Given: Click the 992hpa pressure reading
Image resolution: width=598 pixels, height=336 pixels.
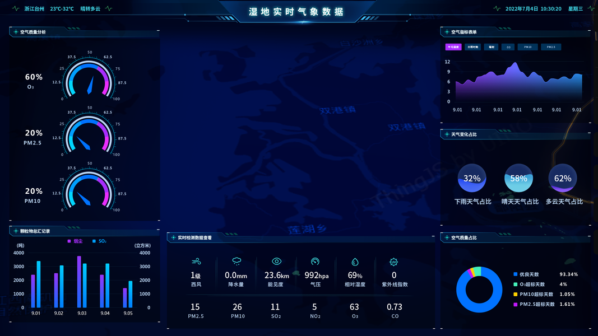Looking at the screenshot, I should tap(317, 275).
